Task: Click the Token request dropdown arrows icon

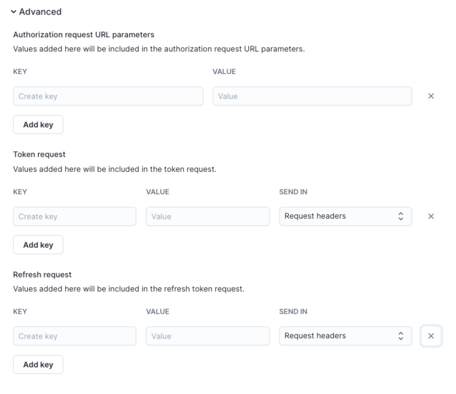Action: [x=400, y=216]
